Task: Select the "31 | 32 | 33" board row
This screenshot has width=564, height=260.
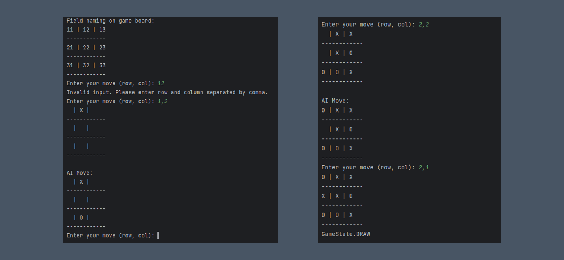Action: (x=86, y=66)
